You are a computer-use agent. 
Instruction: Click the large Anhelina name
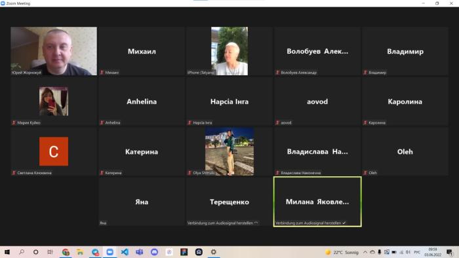click(x=142, y=101)
